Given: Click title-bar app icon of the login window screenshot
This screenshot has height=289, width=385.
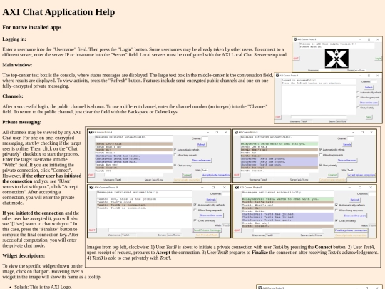Looking at the screenshot, I should [x=295, y=39].
